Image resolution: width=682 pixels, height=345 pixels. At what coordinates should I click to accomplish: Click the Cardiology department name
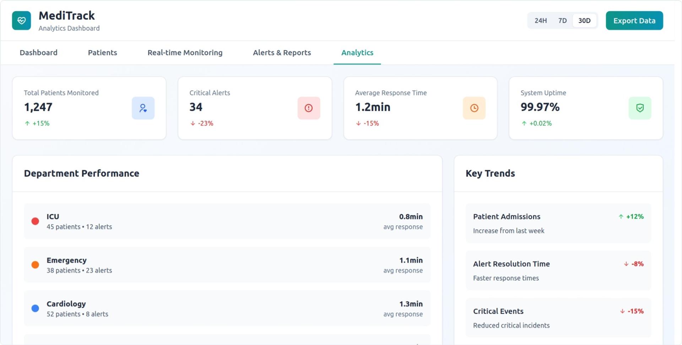coord(66,304)
